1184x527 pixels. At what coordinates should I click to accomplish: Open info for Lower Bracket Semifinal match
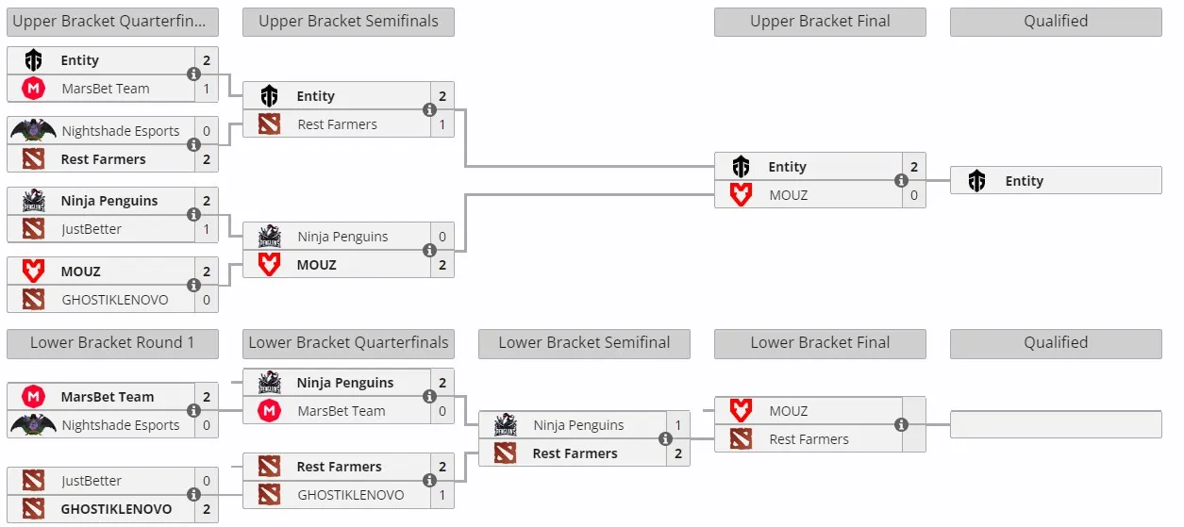pyautogui.click(x=665, y=439)
